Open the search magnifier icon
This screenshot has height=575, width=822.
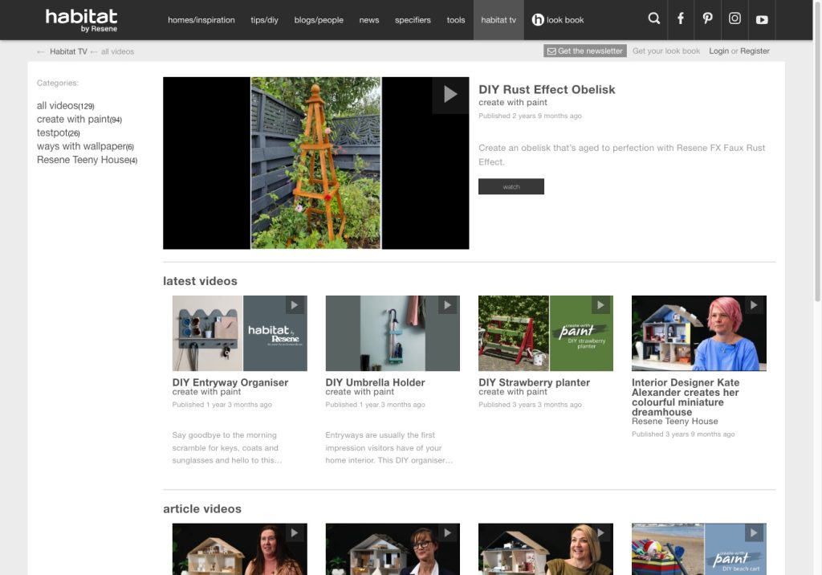coord(654,19)
